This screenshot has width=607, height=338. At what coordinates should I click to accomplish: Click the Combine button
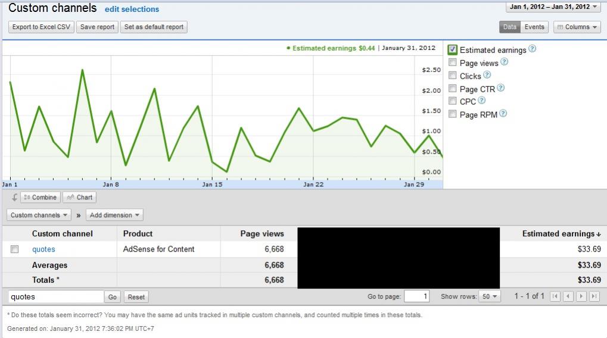pyautogui.click(x=41, y=197)
